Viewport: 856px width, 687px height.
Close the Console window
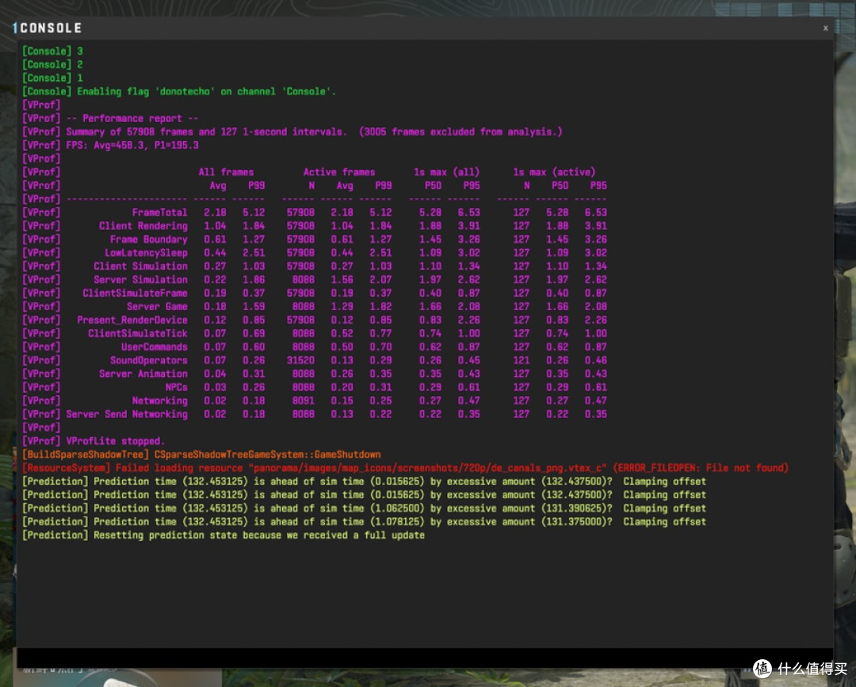(x=825, y=28)
